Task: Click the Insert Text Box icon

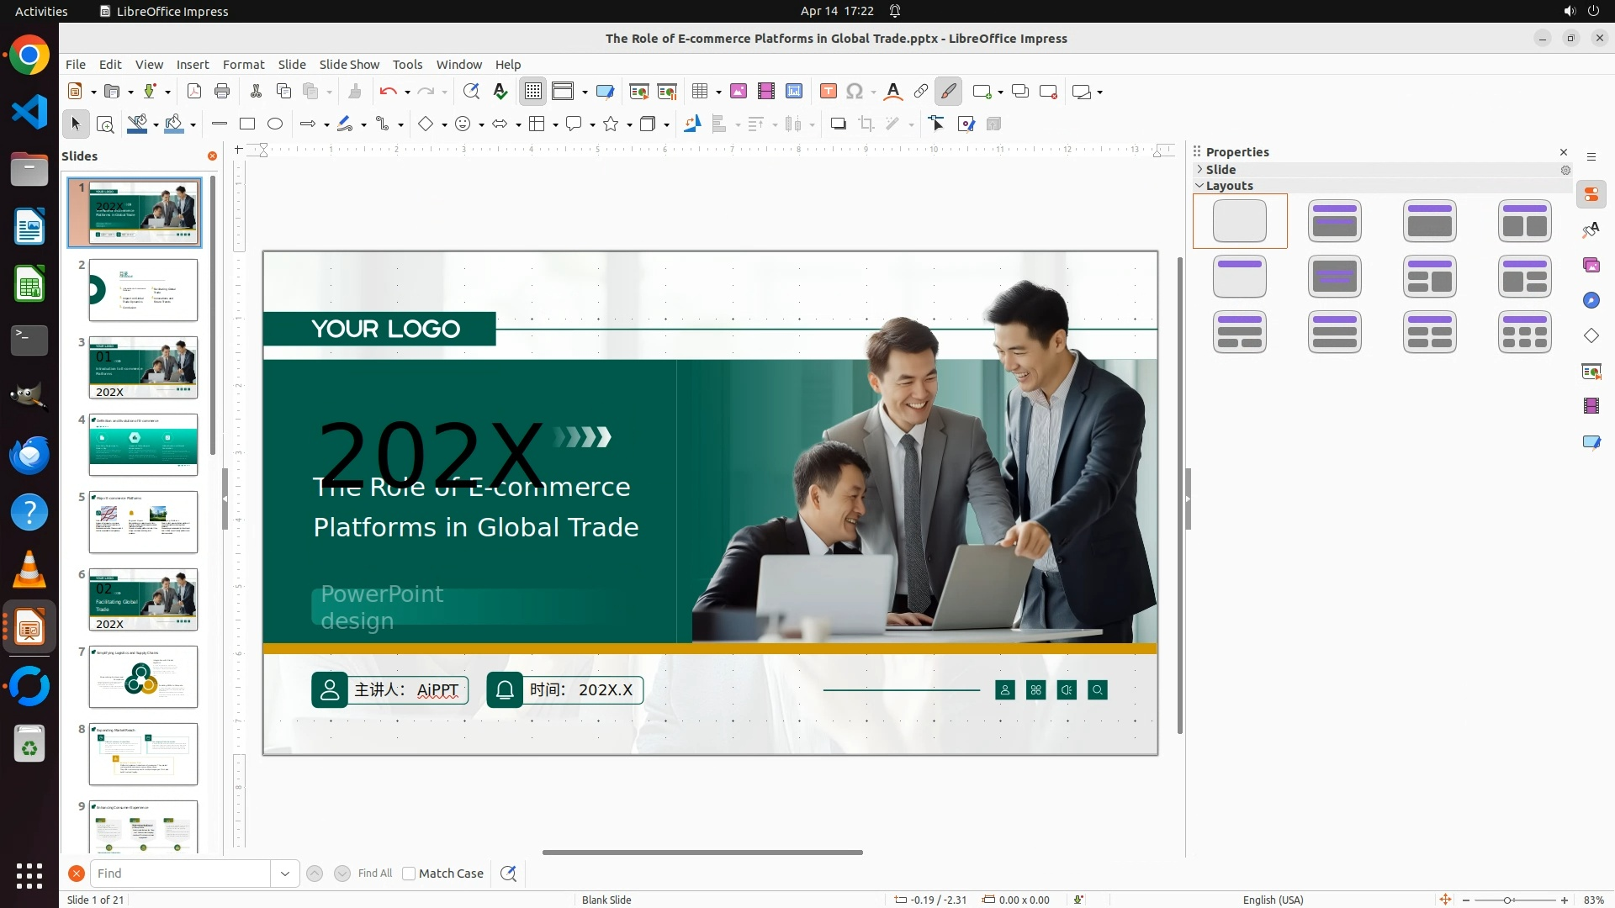Action: tap(828, 92)
